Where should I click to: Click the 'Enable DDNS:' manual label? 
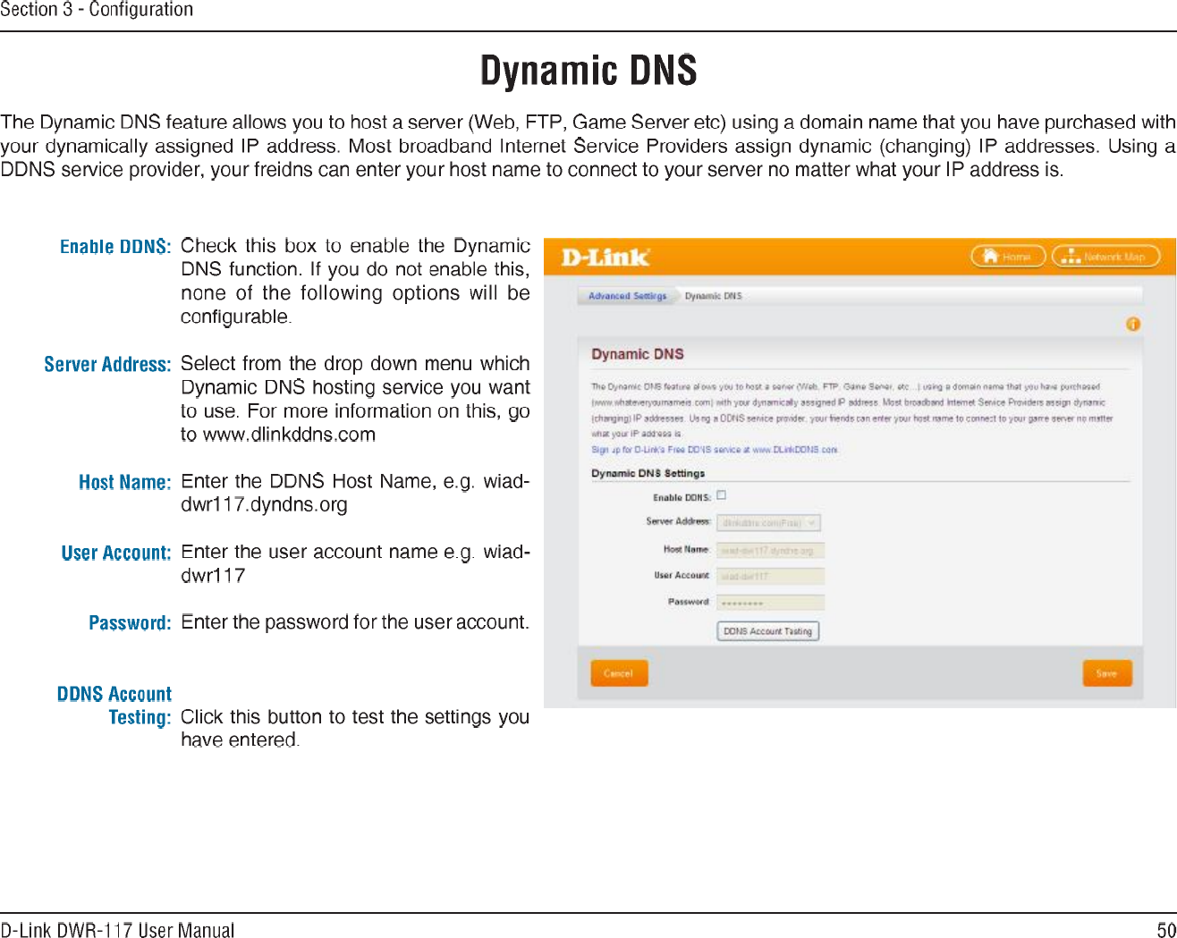pyautogui.click(x=115, y=247)
